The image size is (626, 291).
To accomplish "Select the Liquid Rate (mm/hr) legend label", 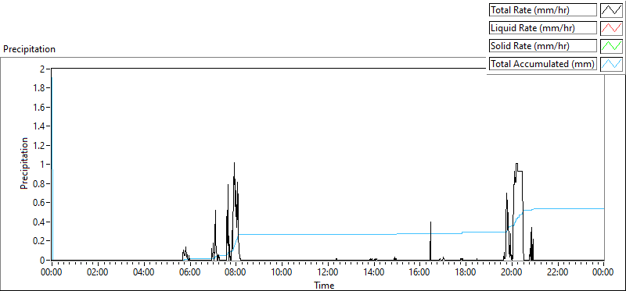I will click(x=543, y=28).
